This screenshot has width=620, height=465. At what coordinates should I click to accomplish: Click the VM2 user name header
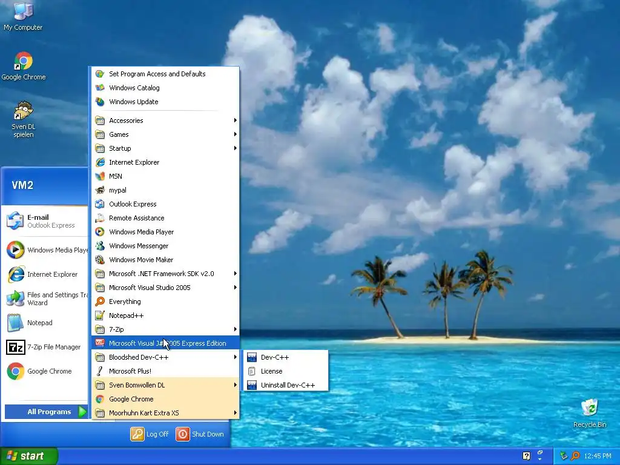22,185
